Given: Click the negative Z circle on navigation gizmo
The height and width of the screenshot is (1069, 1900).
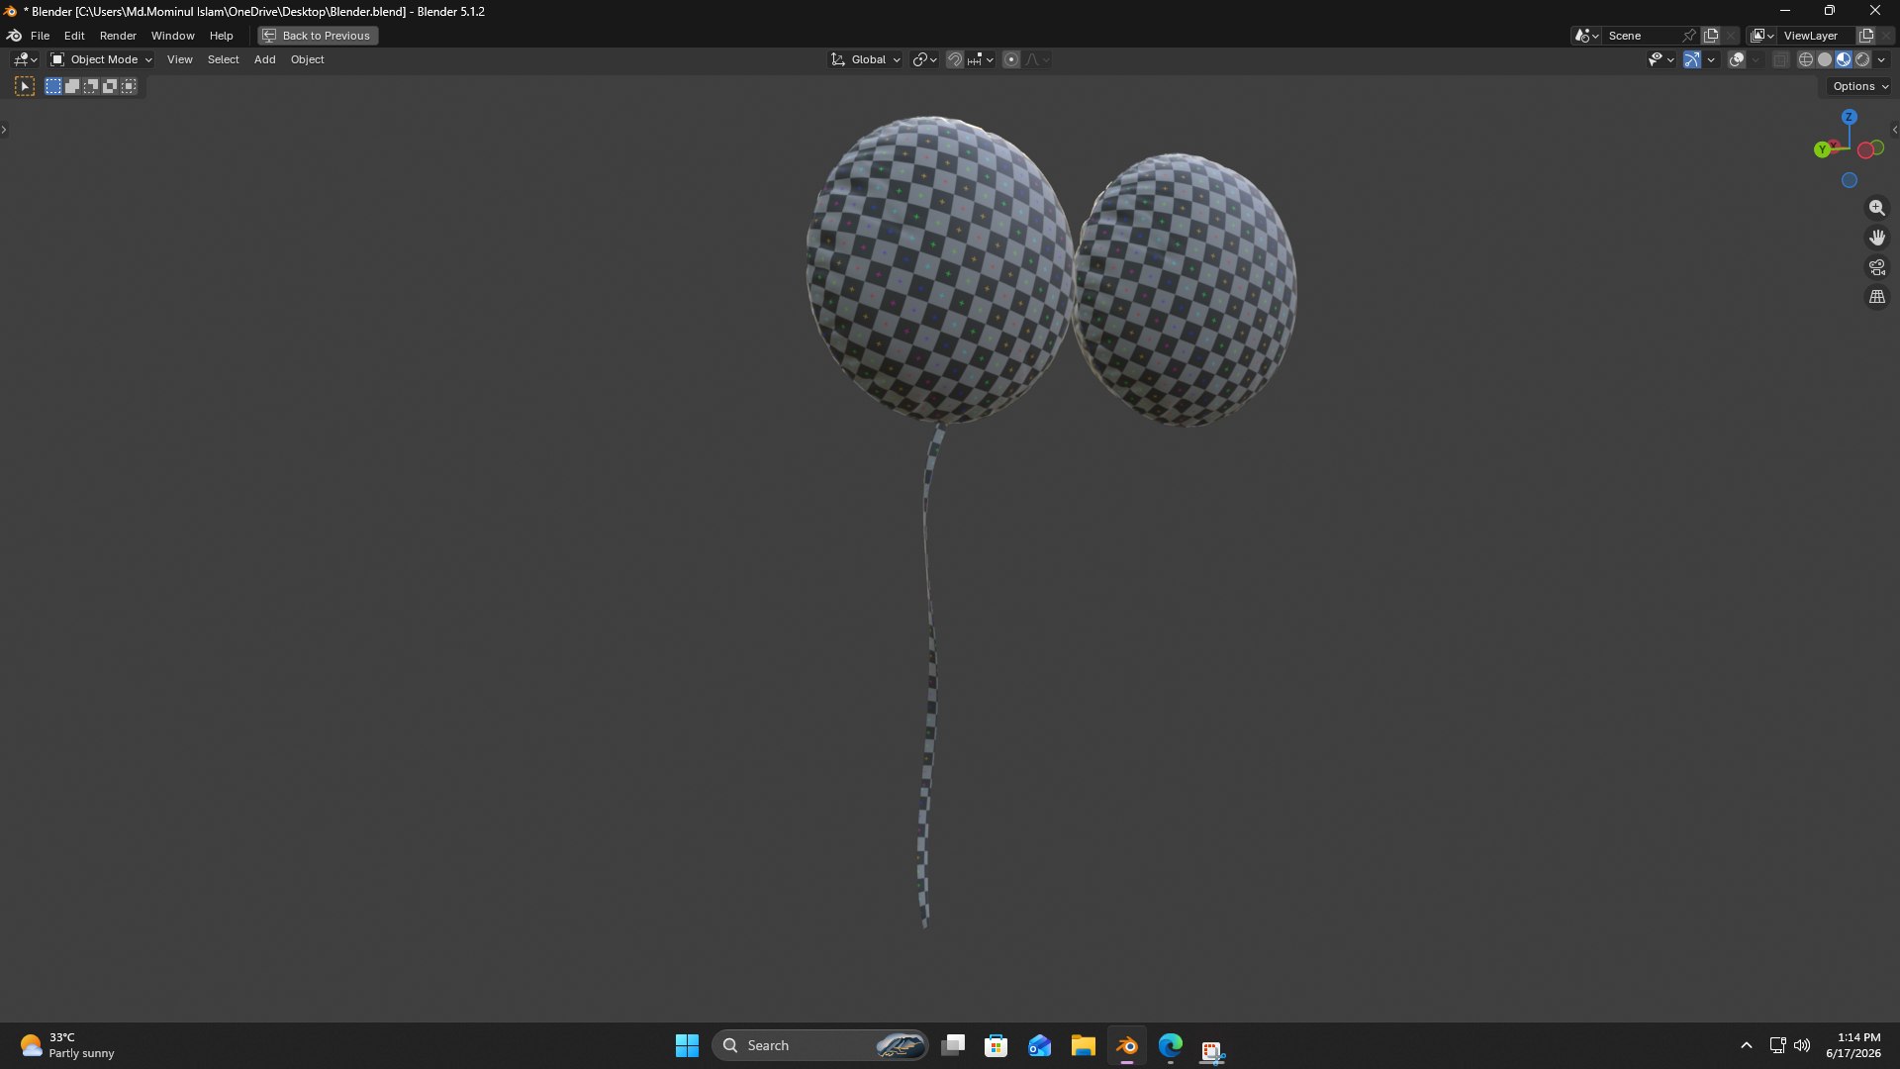Looking at the screenshot, I should tap(1849, 180).
